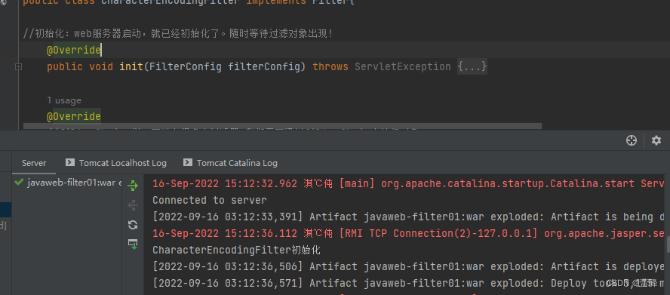Viewport: 670px width, 295px height.
Task: Click the console icon on Tomcat Catalina Log tab
Action: coord(187,162)
